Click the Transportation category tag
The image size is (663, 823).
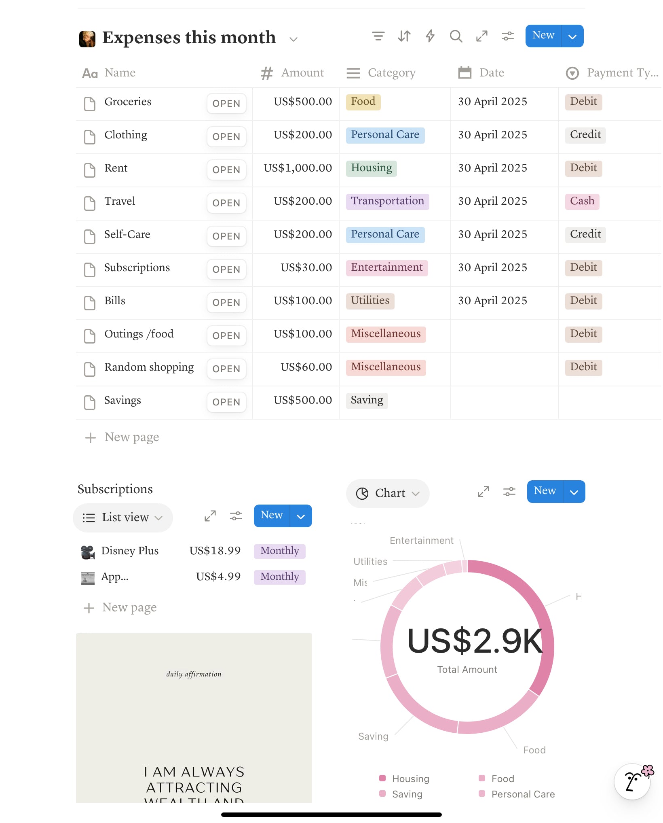387,201
